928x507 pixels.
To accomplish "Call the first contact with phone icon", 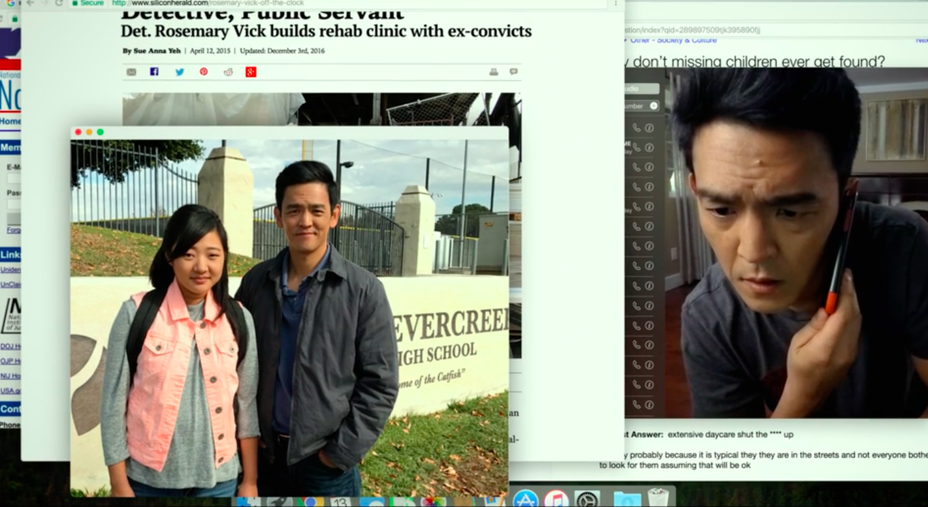I will [x=637, y=128].
